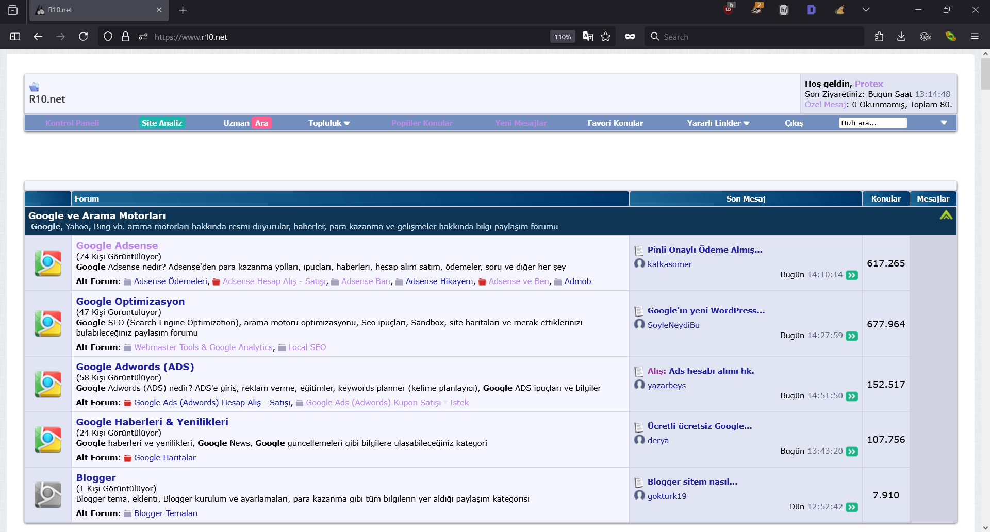The width and height of the screenshot is (990, 532).
Task: Open Google Ads (Adwords) Kupon Satışı subforum
Action: [387, 403]
